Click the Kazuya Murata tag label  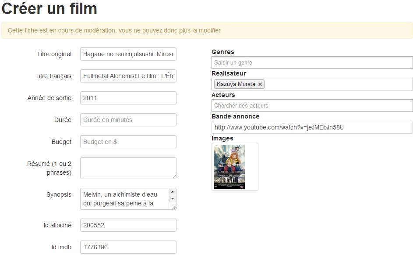coord(236,84)
